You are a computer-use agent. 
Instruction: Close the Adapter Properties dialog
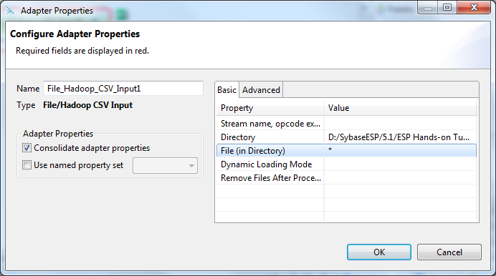[x=474, y=7]
